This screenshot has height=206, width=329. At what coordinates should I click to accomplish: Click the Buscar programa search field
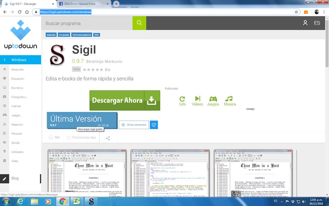pyautogui.click(x=87, y=23)
